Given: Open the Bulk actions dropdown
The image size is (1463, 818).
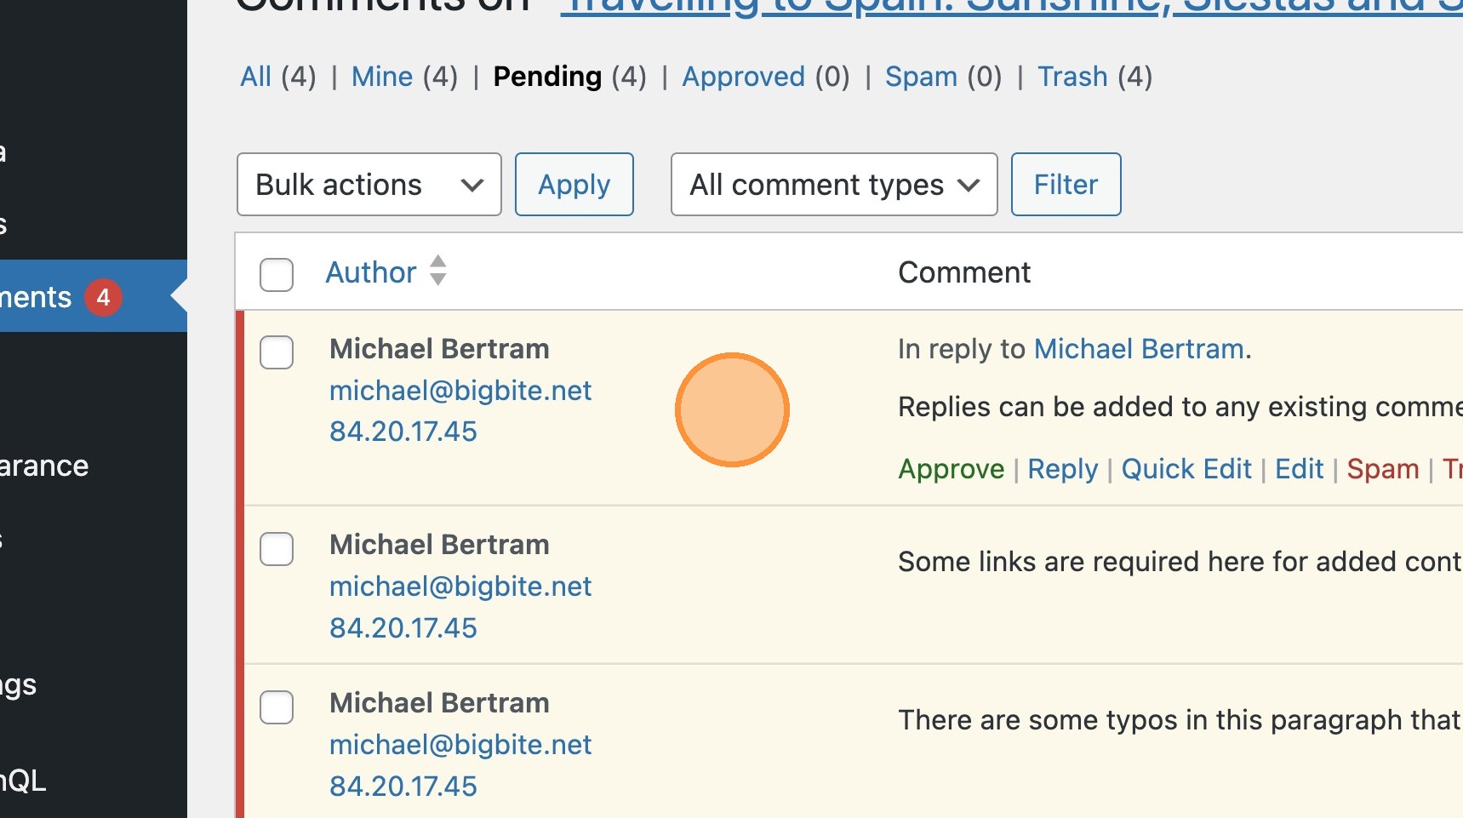Looking at the screenshot, I should click(x=369, y=185).
